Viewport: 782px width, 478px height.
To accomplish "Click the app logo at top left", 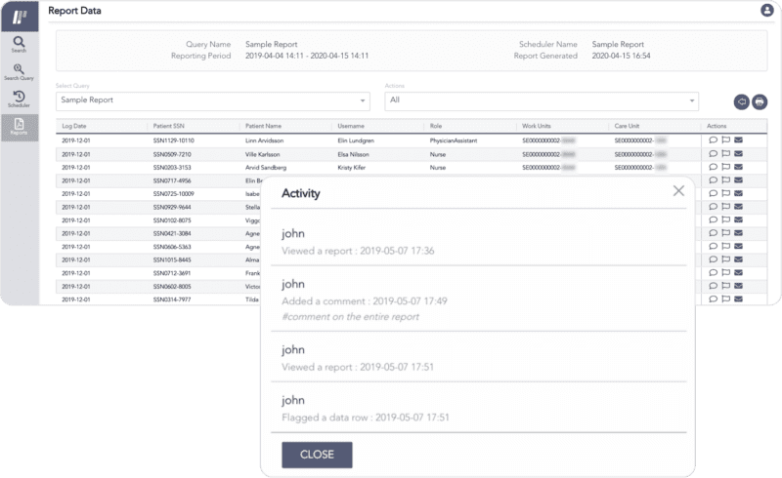I will (19, 15).
